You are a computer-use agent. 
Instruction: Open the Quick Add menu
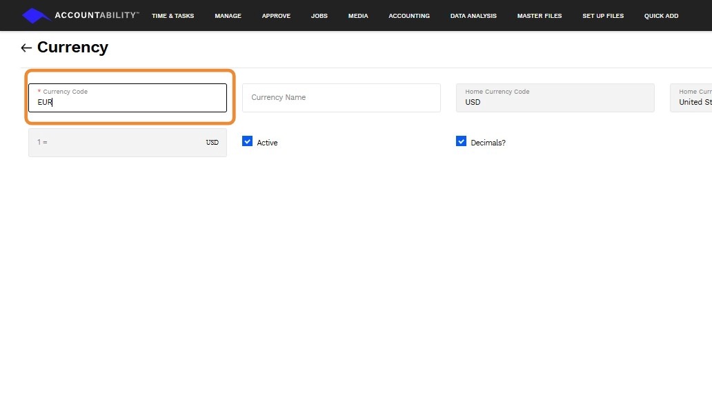tap(661, 16)
